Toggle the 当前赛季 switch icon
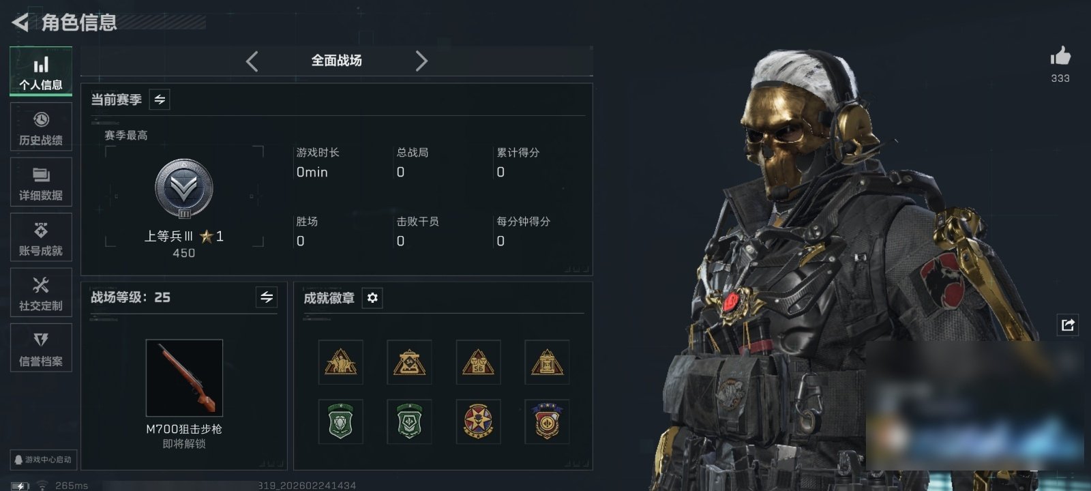The image size is (1091, 491). click(160, 100)
